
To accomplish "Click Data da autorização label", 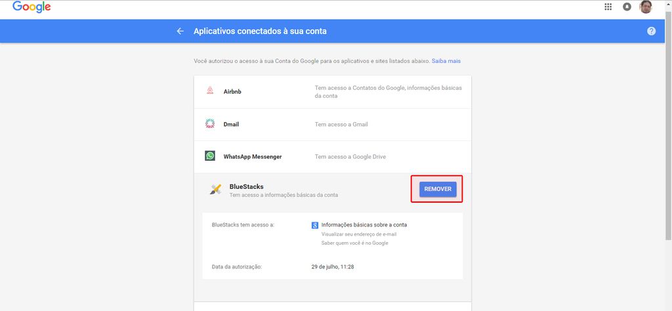I will point(236,267).
